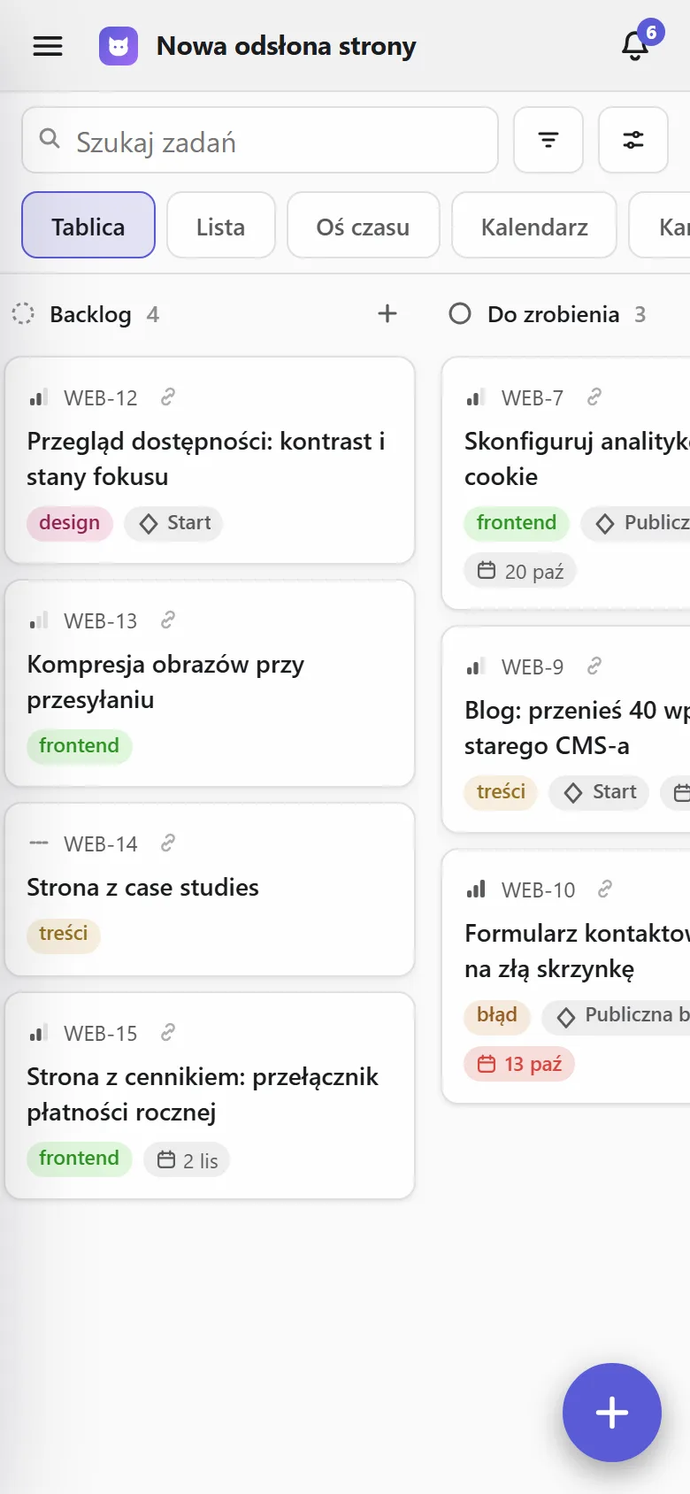Tap the floating blue plus button
Screen dimensions: 690x1494
[612, 1413]
